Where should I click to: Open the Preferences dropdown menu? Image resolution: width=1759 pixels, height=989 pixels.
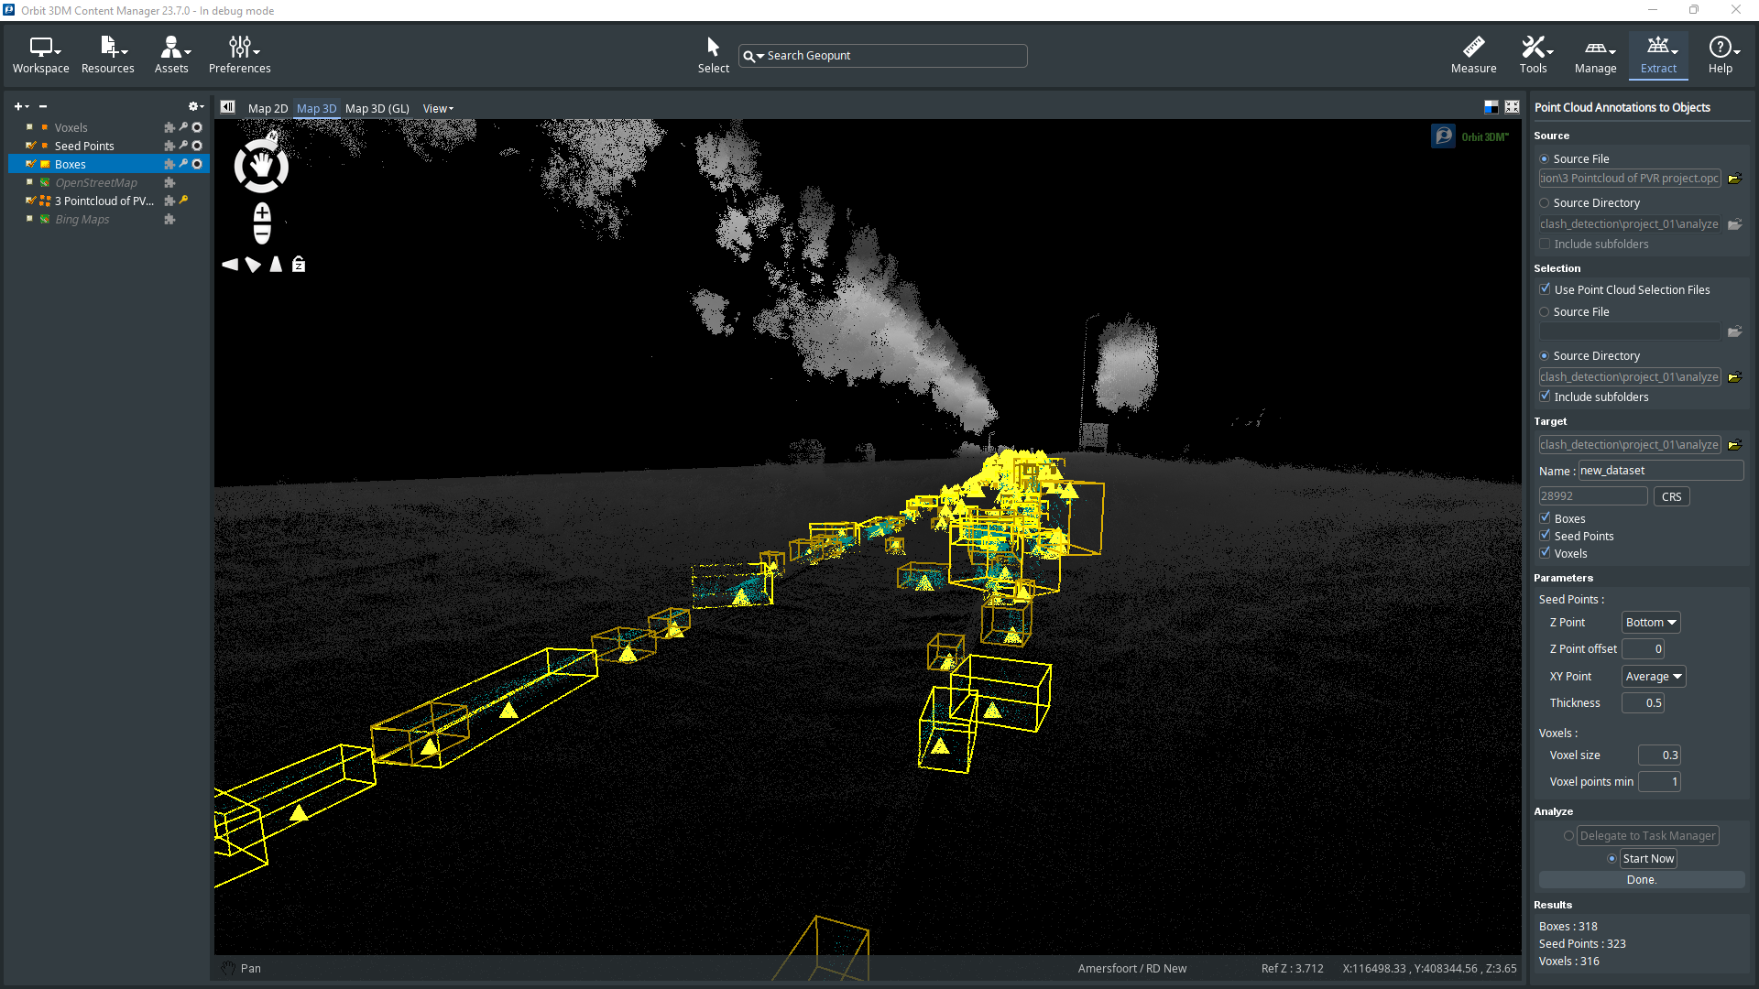coord(240,55)
